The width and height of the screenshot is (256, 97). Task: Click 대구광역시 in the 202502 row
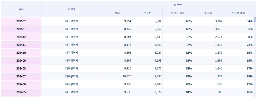click(72, 21)
